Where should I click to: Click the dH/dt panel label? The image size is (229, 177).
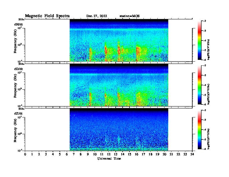[x=19, y=24]
